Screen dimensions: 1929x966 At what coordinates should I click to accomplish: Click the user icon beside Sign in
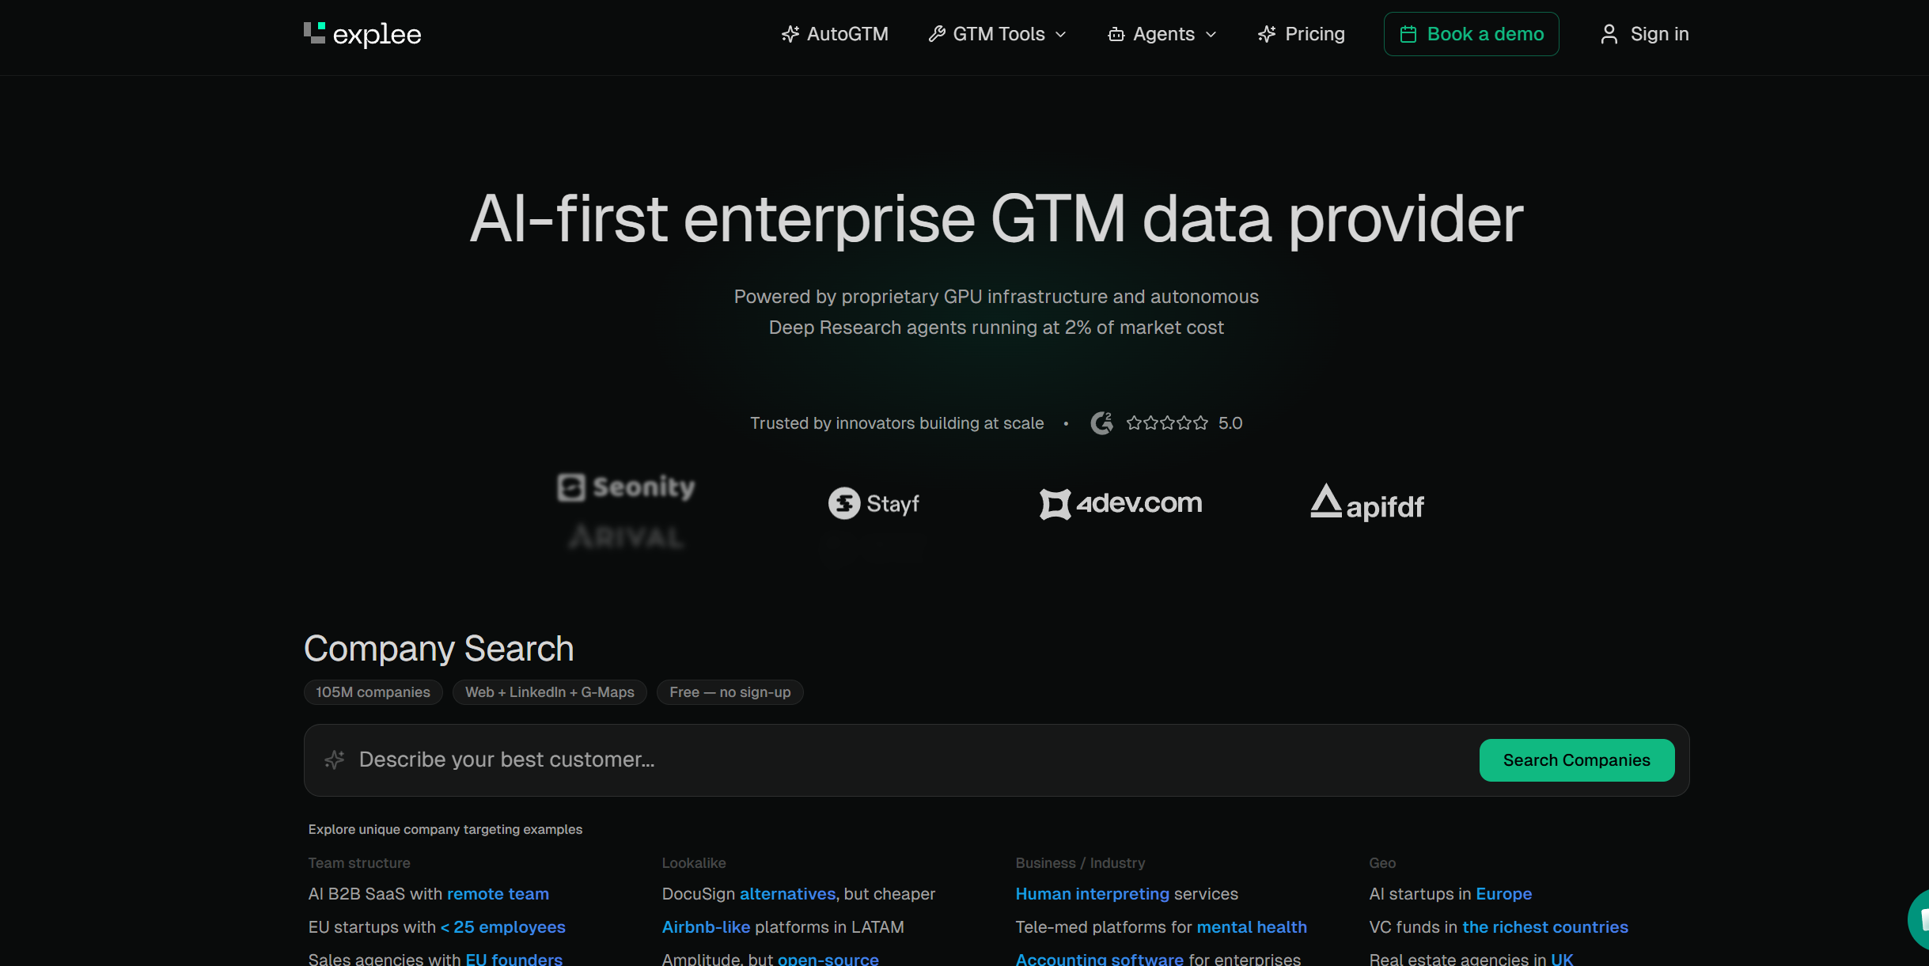[x=1609, y=34]
